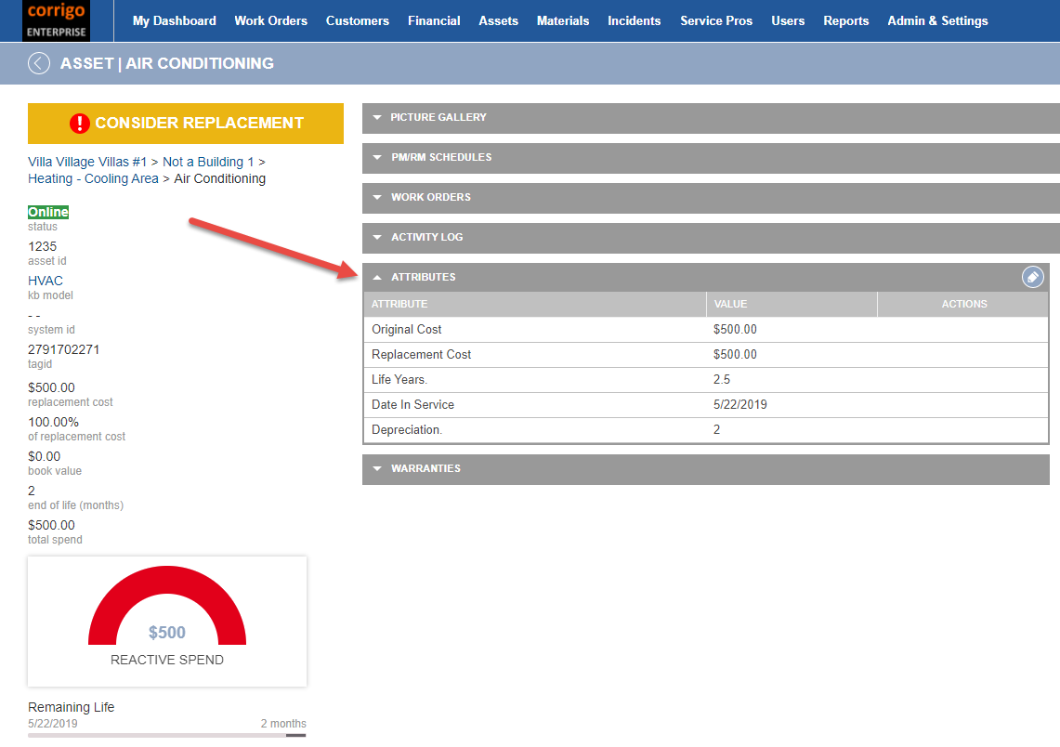The height and width of the screenshot is (747, 1060).
Task: Follow the Heating - Cooling Area link
Action: pos(93,179)
